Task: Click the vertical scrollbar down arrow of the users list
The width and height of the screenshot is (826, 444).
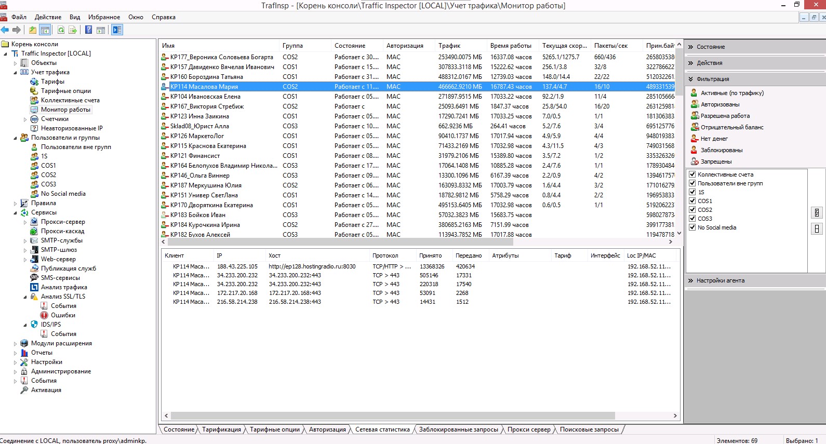Action: point(679,234)
